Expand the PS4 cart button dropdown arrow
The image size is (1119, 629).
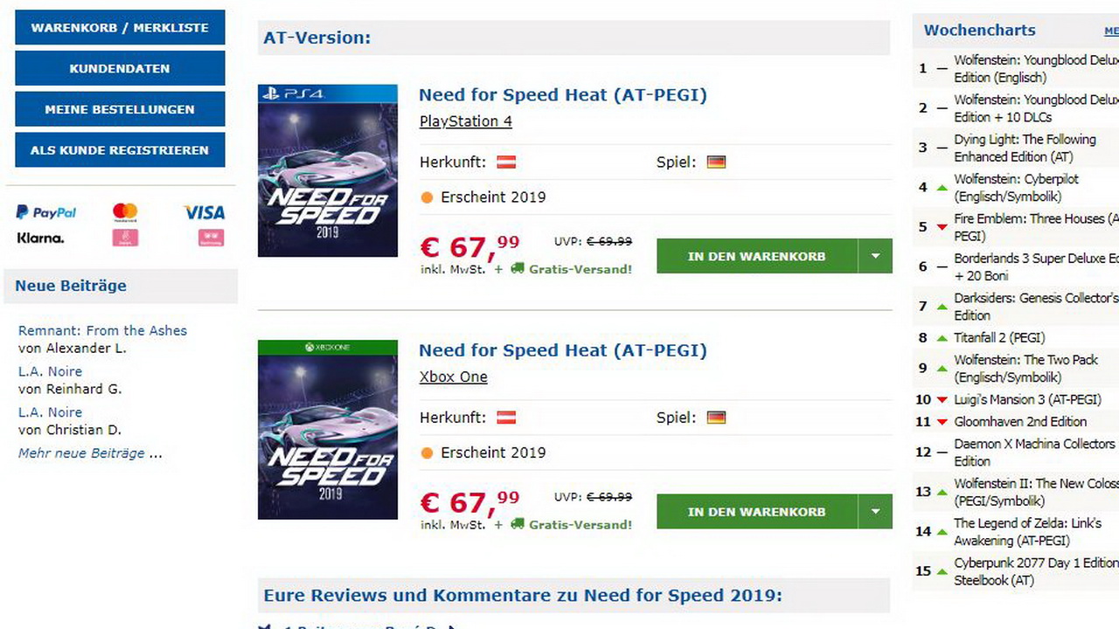875,256
